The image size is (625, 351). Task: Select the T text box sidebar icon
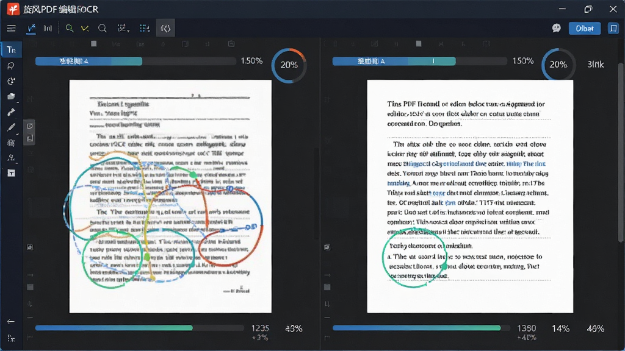click(x=11, y=173)
